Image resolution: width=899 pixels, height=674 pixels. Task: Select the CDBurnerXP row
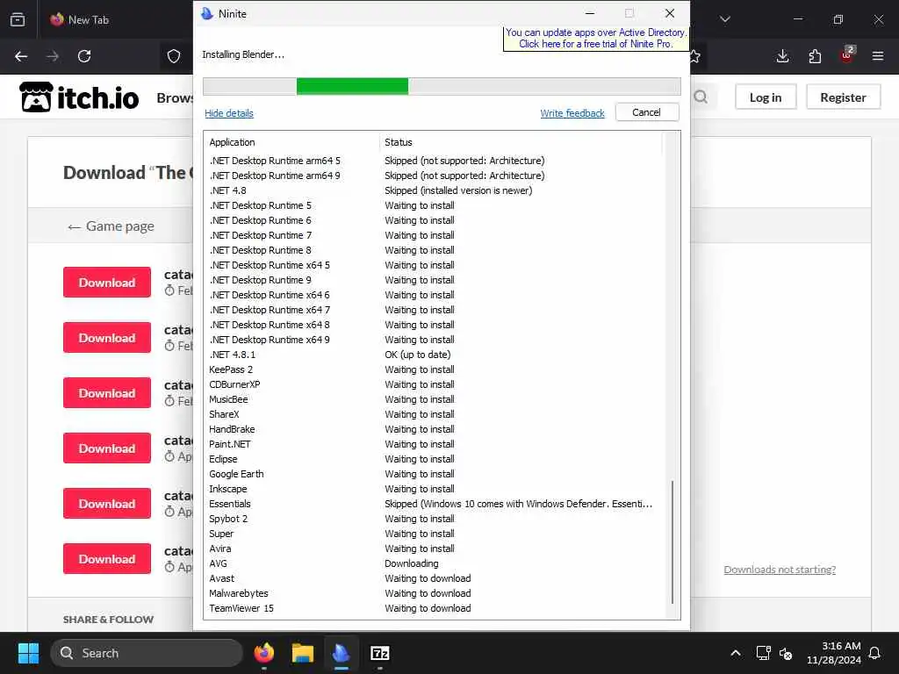(435, 384)
